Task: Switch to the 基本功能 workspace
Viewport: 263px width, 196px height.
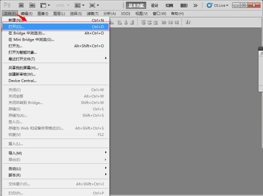Action: [x=136, y=5]
